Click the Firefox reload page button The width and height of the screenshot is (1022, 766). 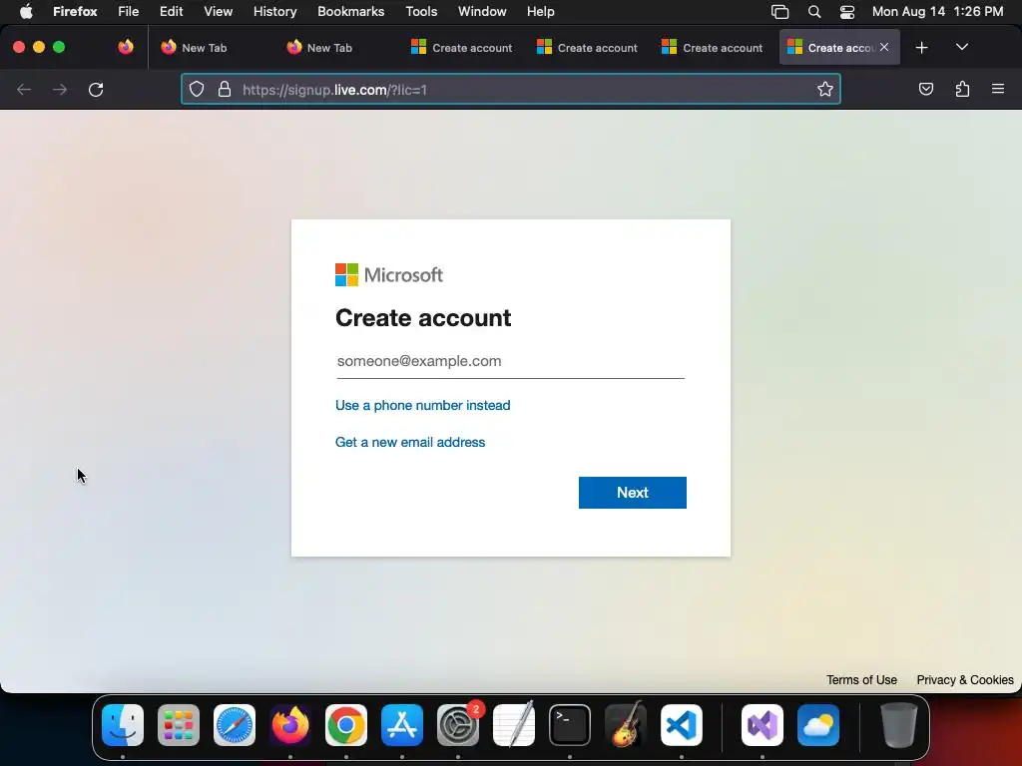point(96,89)
